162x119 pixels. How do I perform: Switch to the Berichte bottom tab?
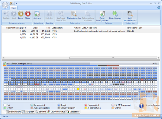point(41,112)
